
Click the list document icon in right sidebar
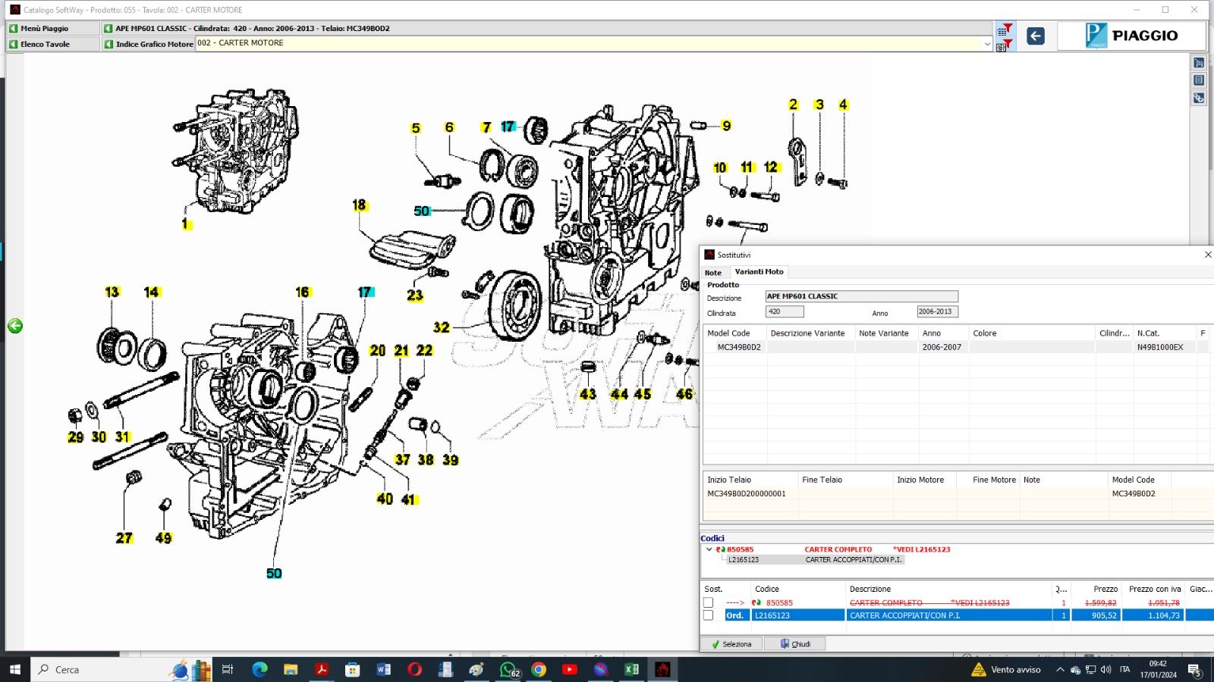[1199, 80]
